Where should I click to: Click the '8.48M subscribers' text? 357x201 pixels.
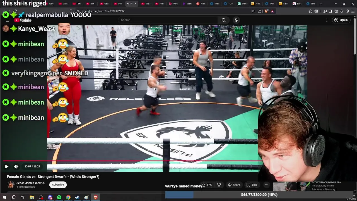[x=26, y=187]
